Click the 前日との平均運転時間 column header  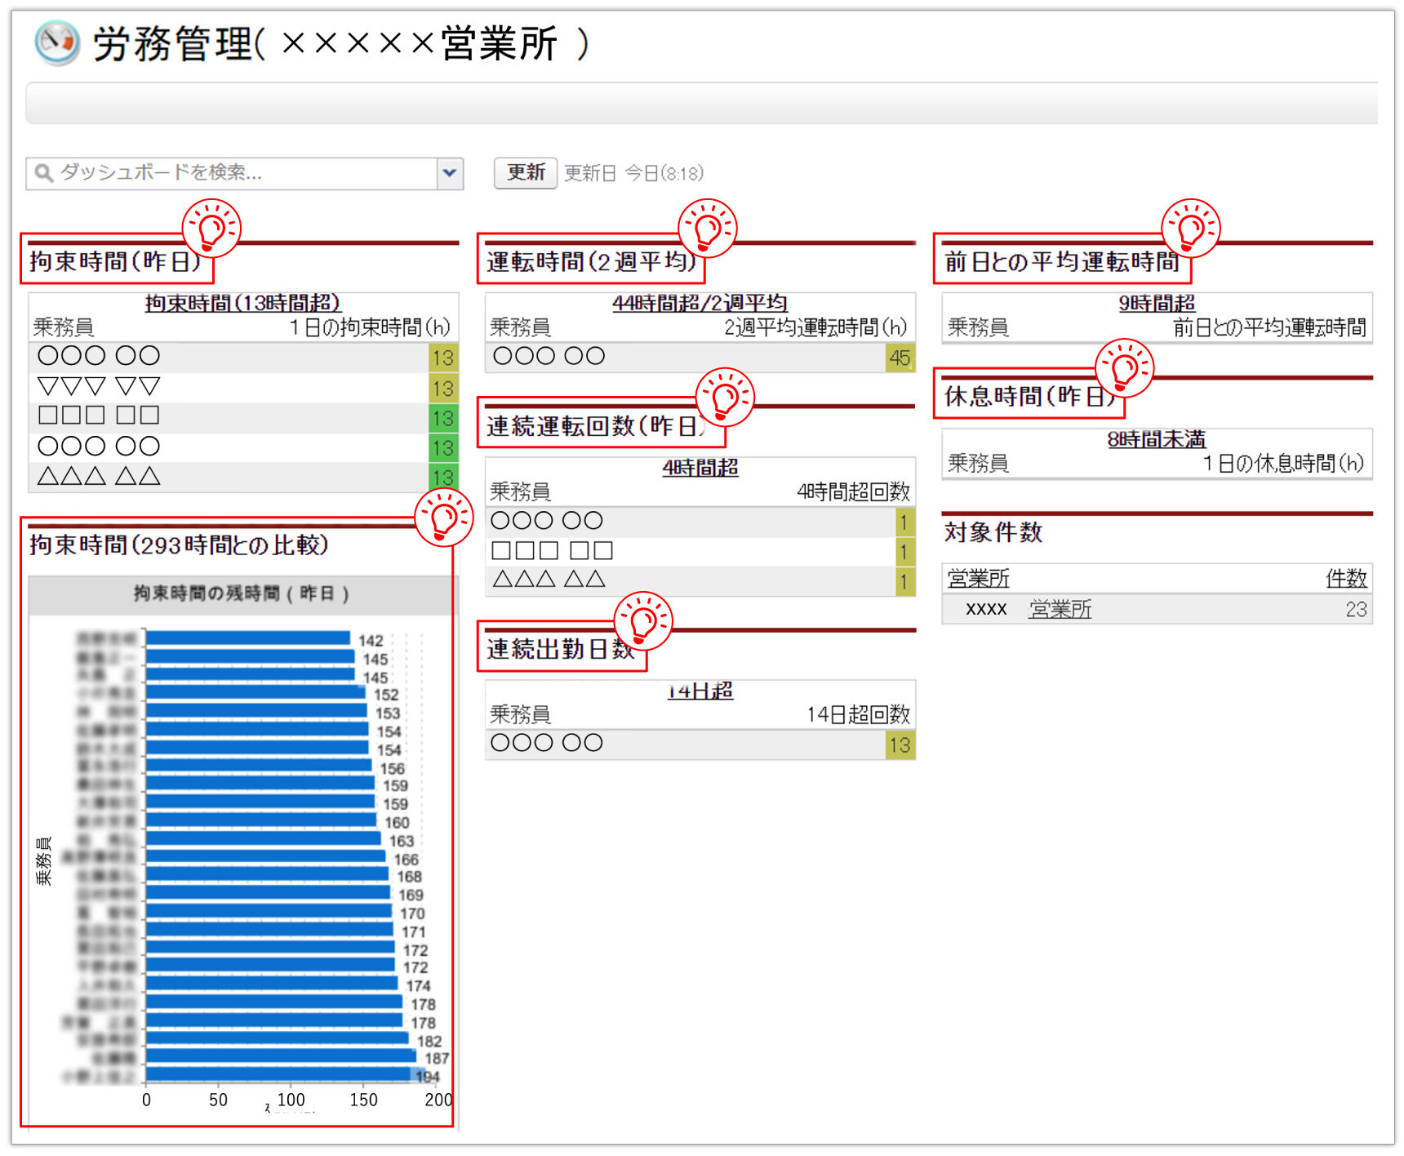[x=1269, y=328]
